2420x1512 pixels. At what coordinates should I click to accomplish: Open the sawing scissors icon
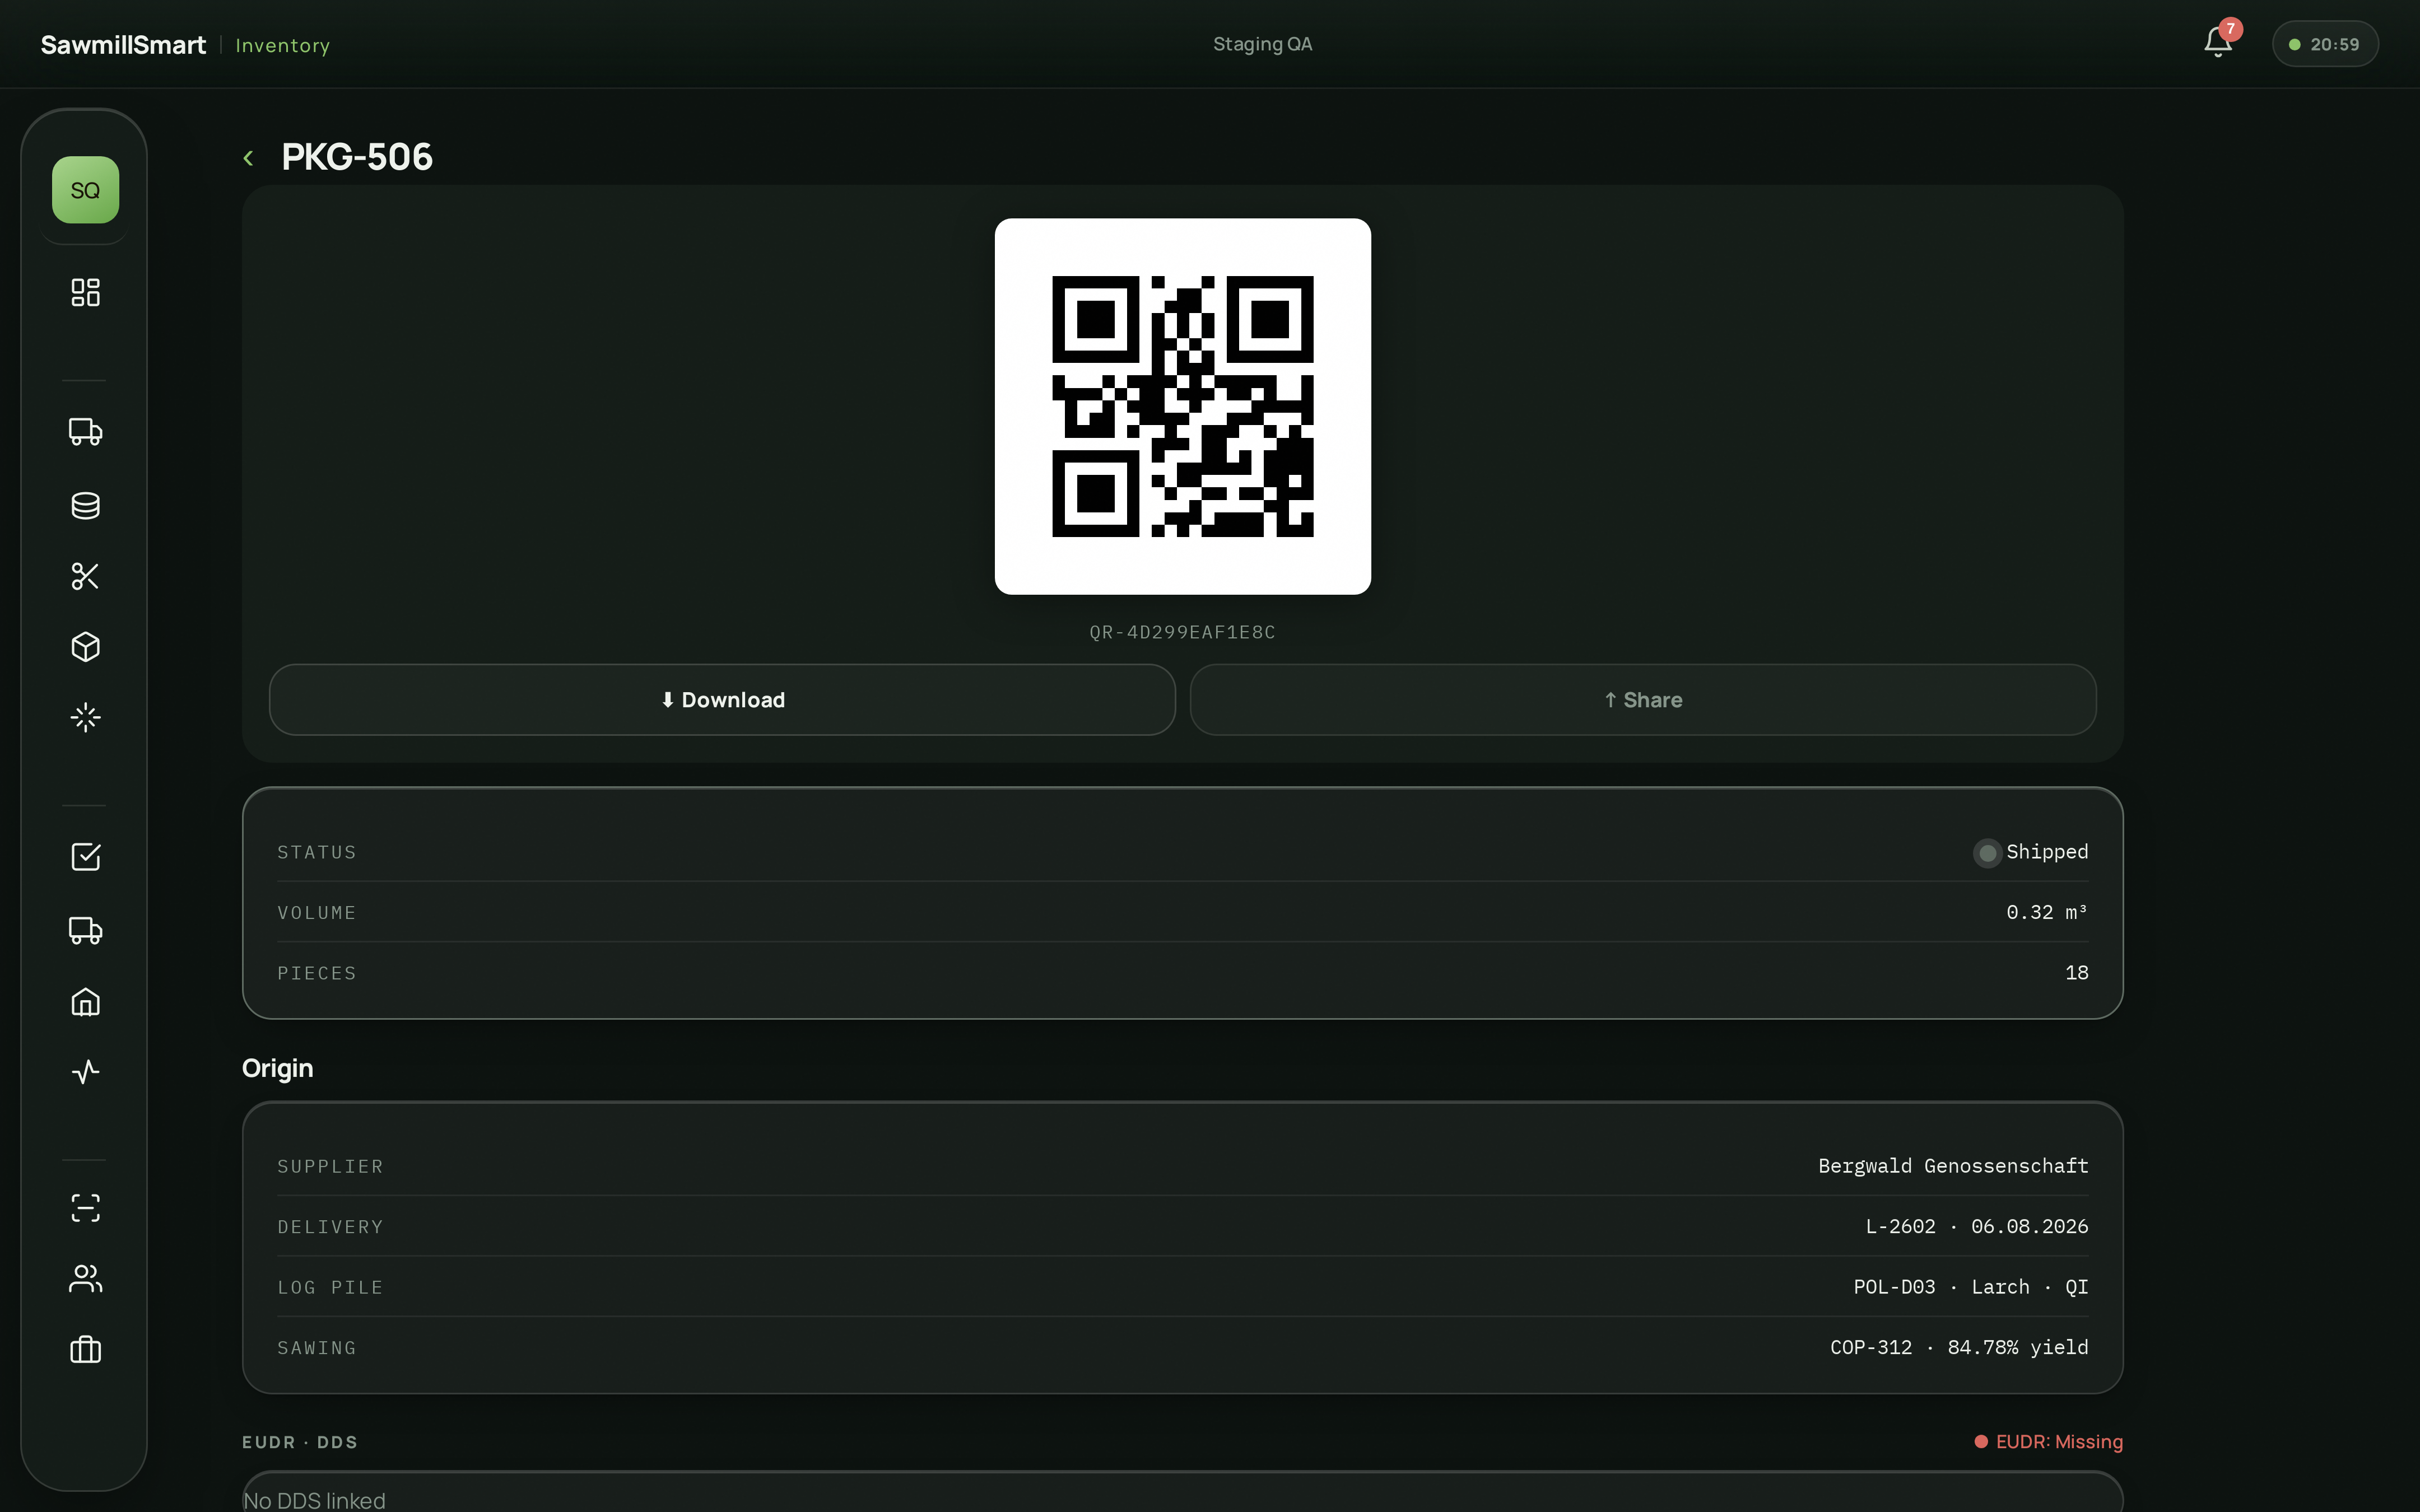[x=85, y=576]
